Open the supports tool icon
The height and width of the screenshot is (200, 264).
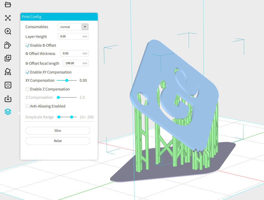click(x=8, y=72)
